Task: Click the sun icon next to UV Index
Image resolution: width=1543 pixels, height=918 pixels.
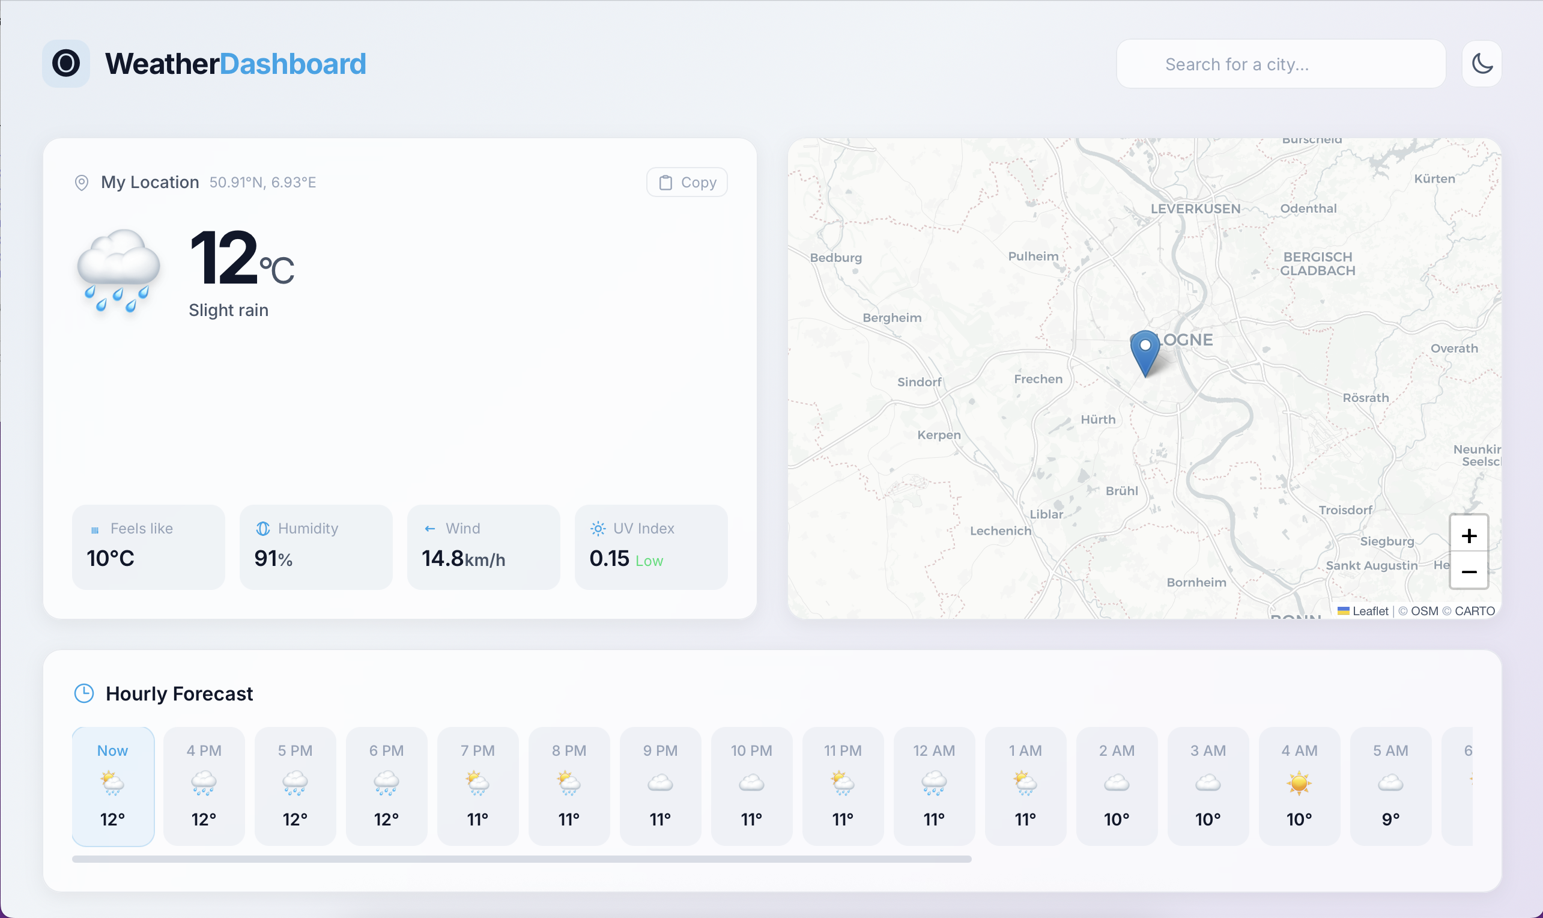Action: coord(598,528)
